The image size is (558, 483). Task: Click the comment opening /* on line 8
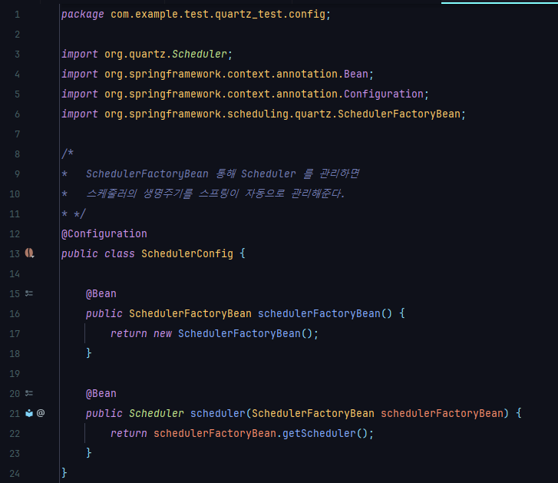[68, 154]
